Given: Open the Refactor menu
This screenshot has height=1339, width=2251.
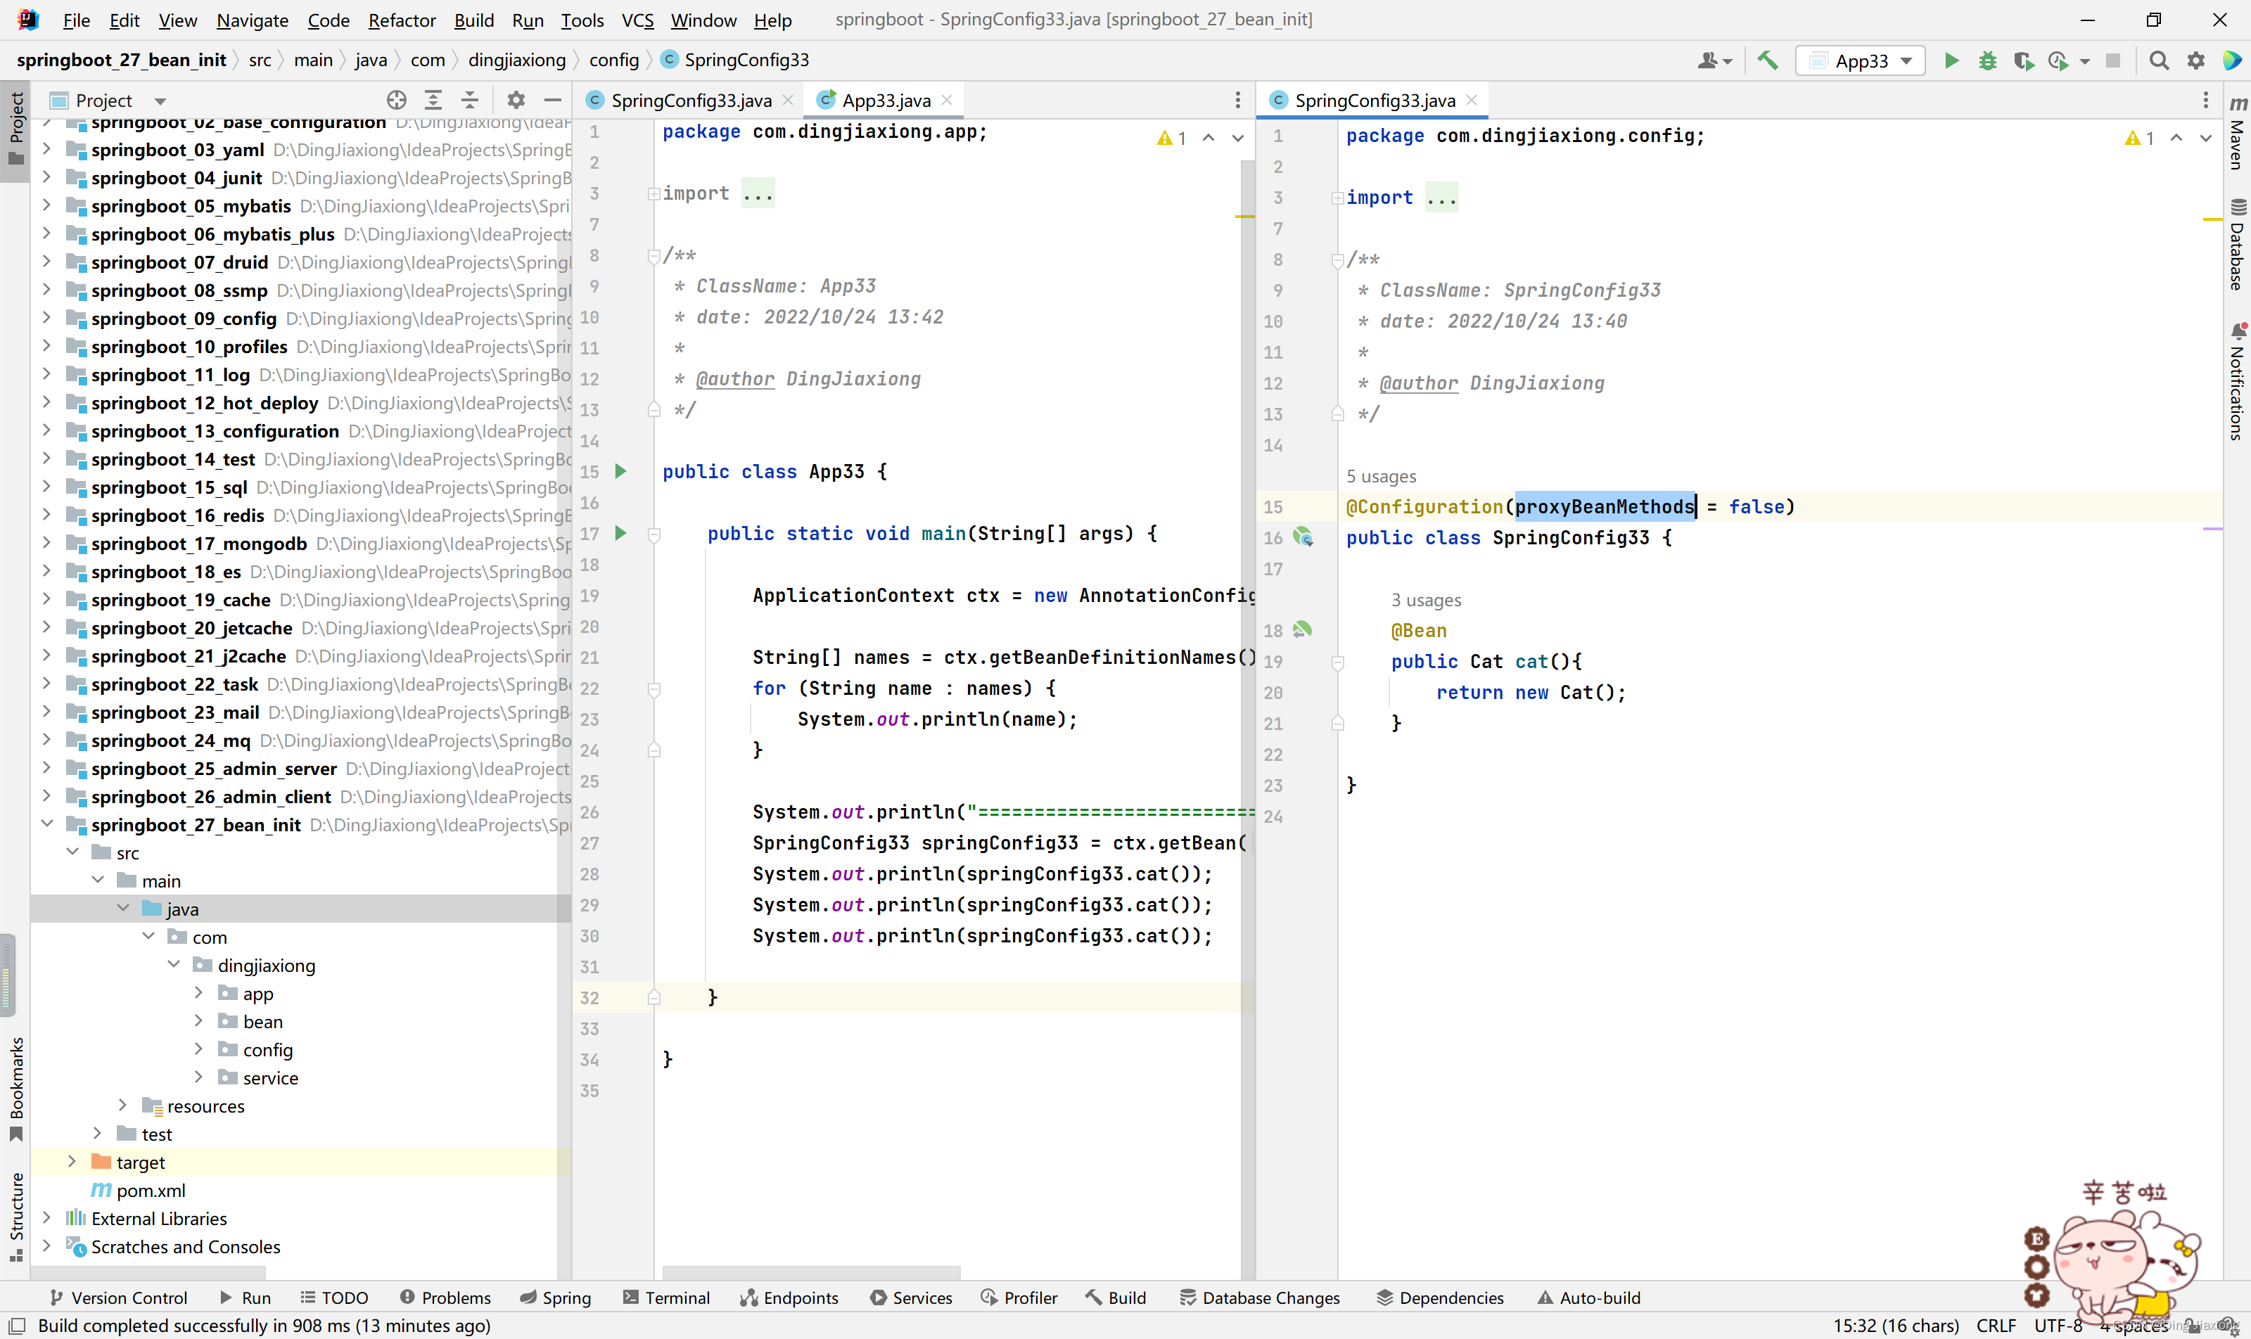Looking at the screenshot, I should pyautogui.click(x=401, y=20).
